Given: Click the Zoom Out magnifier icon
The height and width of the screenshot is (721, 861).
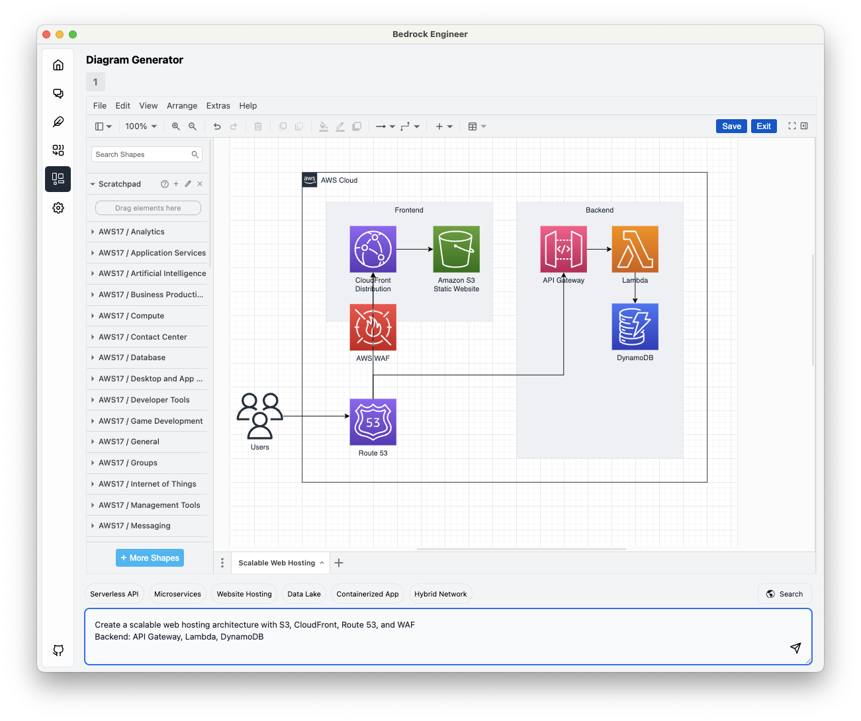Looking at the screenshot, I should click(193, 126).
